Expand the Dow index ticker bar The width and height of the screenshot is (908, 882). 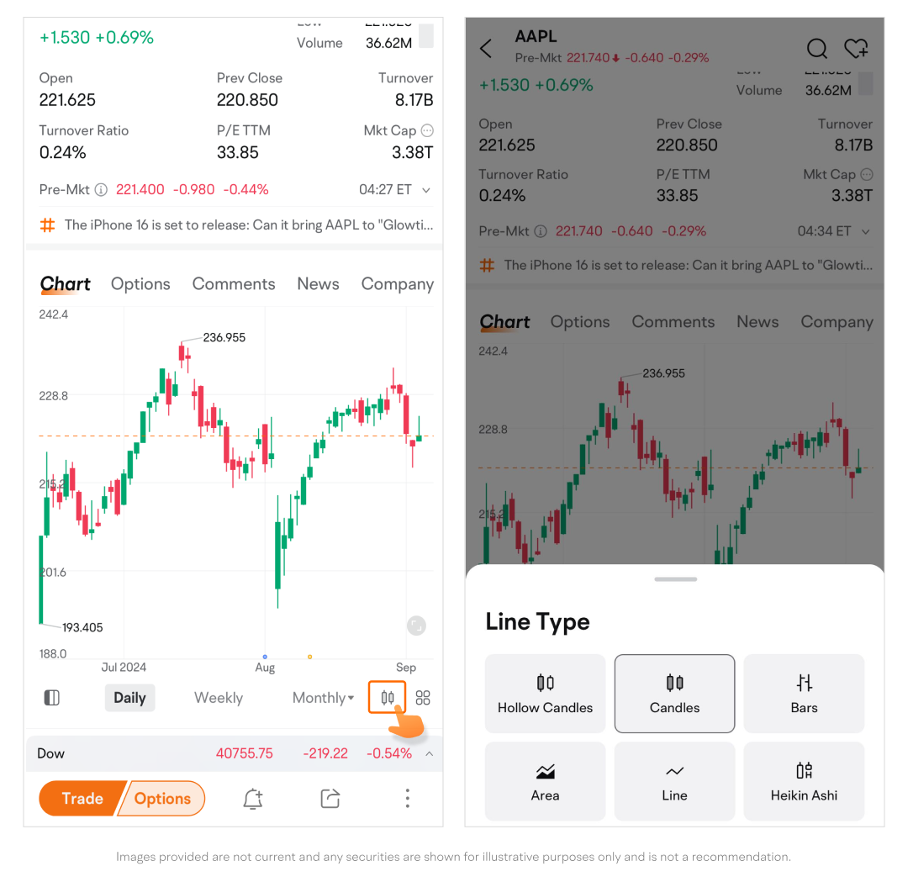429,754
